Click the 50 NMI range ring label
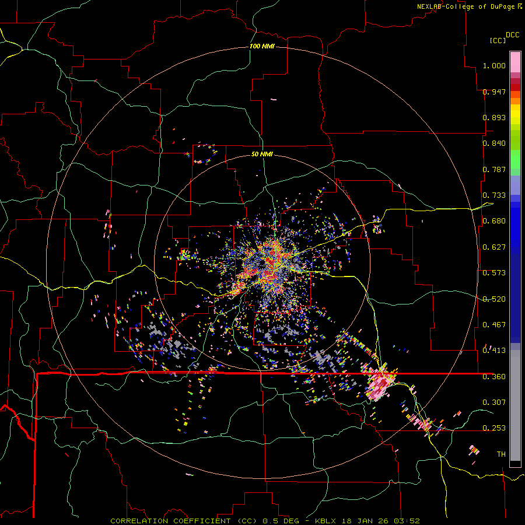The image size is (525, 525). pyautogui.click(x=262, y=154)
